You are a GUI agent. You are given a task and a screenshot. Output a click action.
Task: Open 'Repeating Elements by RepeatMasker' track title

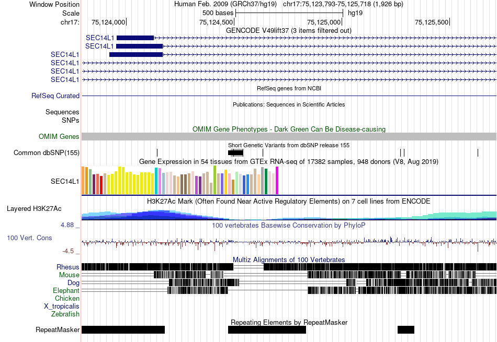pos(289,322)
